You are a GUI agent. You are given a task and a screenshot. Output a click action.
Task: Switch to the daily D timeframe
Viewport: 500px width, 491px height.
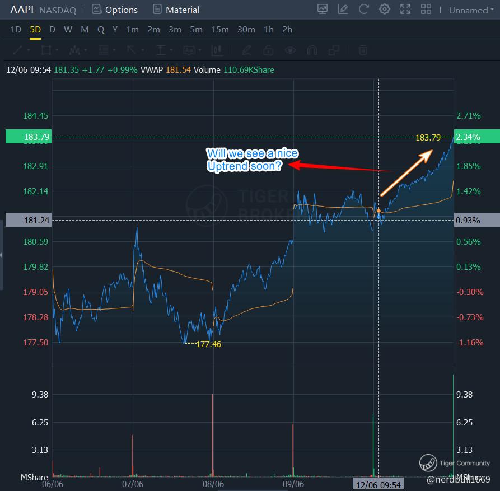click(52, 30)
